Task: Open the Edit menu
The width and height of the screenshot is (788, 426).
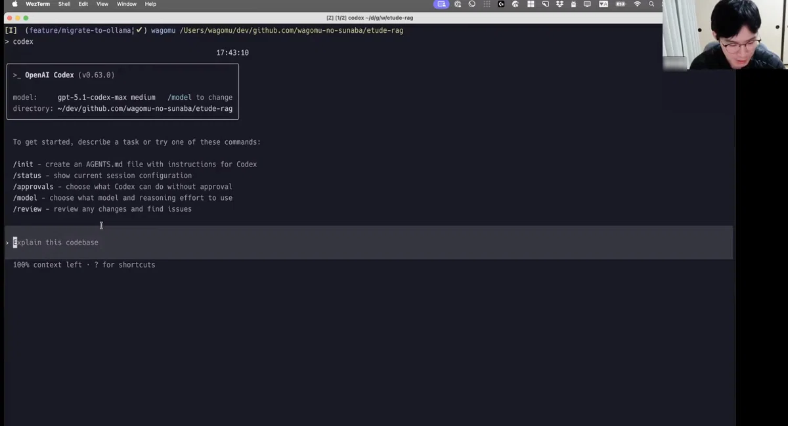Action: (83, 4)
